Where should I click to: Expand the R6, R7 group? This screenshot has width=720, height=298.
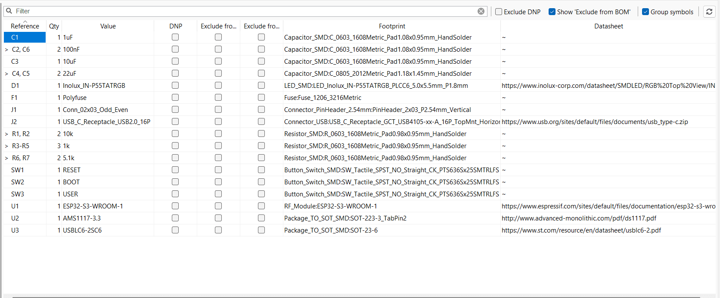(x=6, y=158)
